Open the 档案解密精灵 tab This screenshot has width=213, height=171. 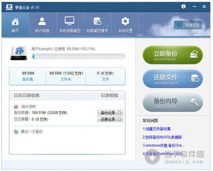click(97, 24)
